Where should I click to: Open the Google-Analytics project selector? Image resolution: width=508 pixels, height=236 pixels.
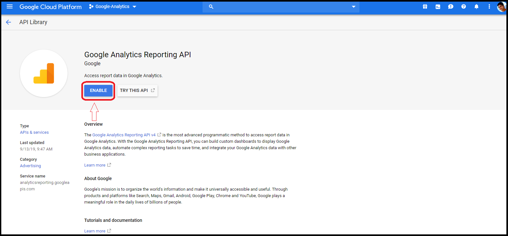coord(113,6)
